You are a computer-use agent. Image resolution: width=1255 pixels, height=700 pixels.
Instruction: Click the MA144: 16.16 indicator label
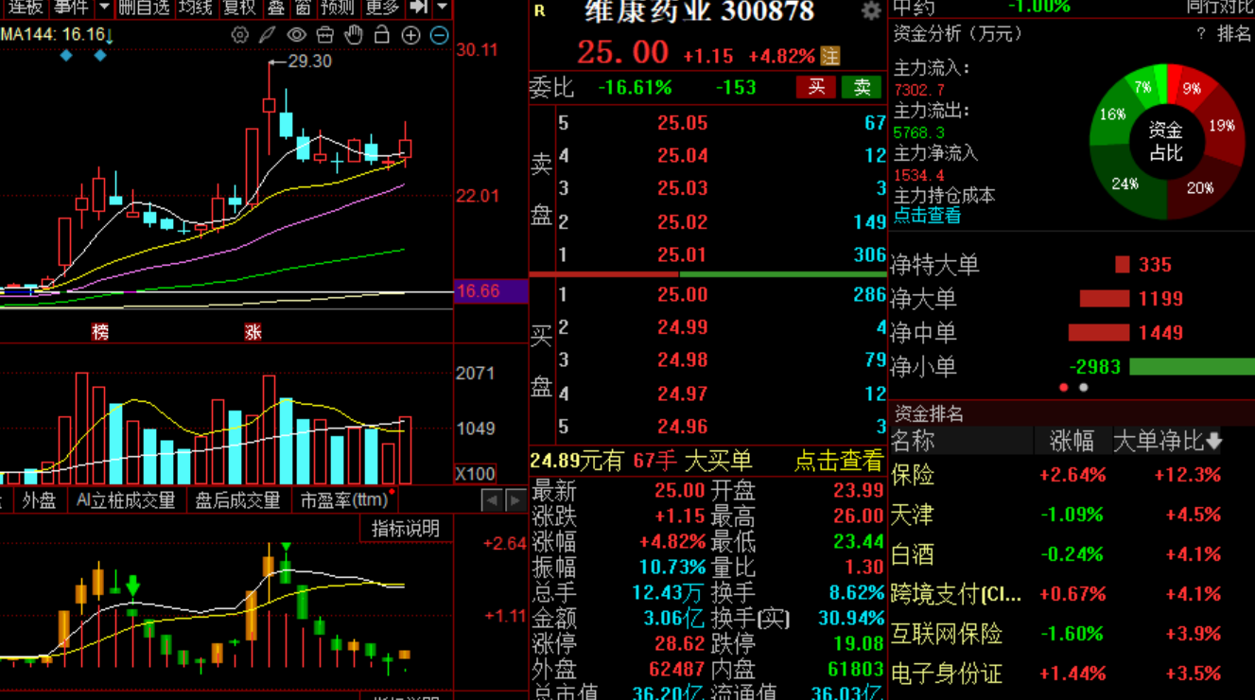[56, 35]
